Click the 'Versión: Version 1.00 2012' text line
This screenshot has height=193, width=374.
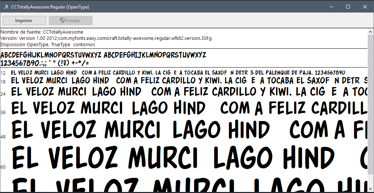(106, 38)
